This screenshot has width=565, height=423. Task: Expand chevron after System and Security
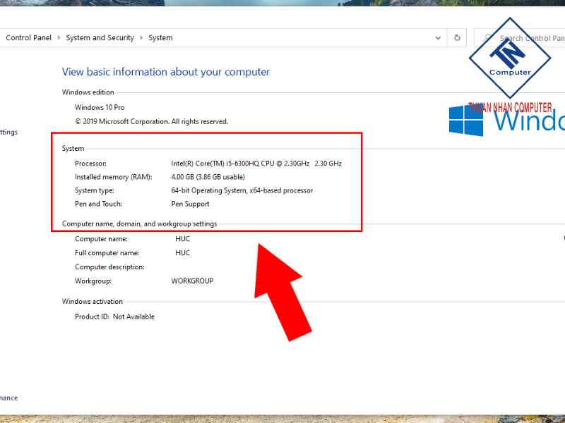(x=141, y=38)
